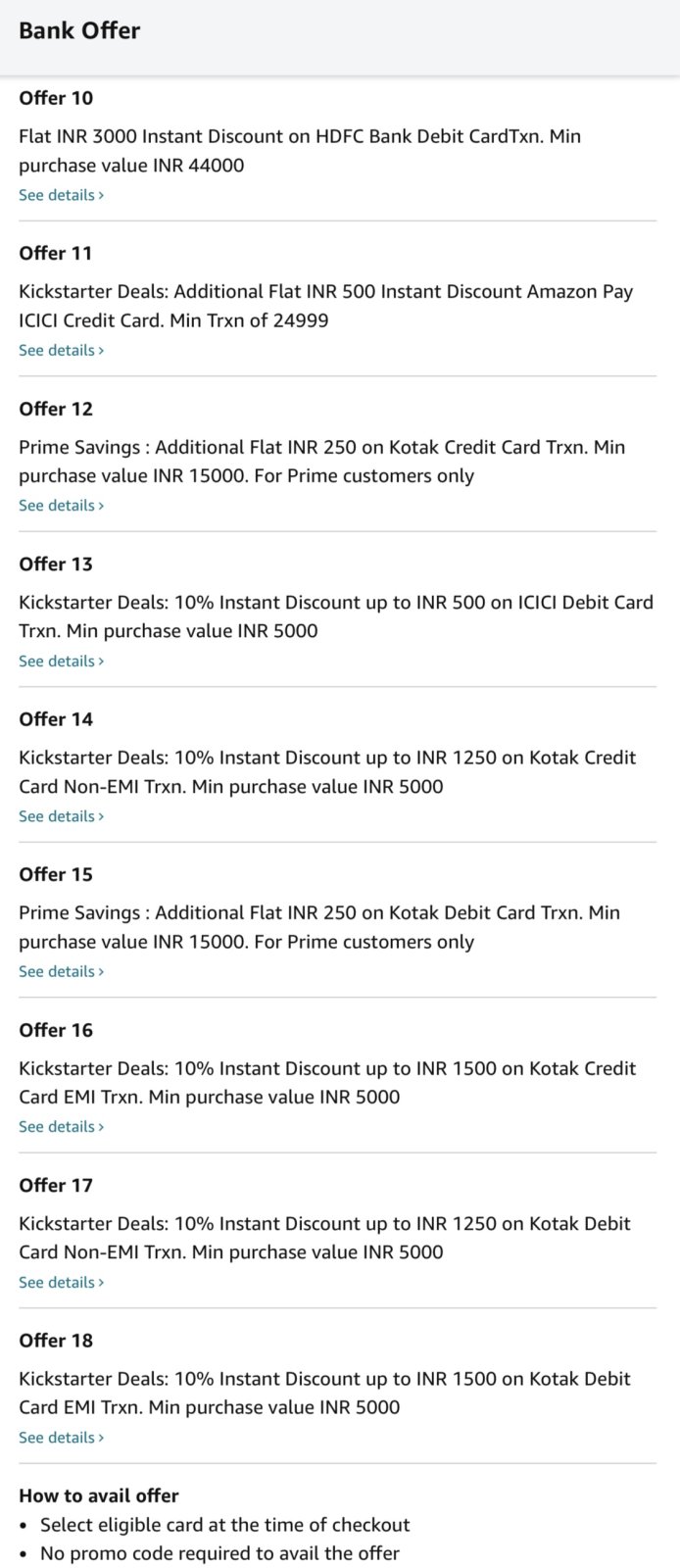
Task: Click the Bank Offer header title
Action: coord(79,30)
